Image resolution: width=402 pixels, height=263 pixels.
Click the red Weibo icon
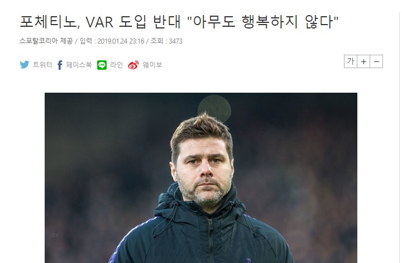point(133,65)
